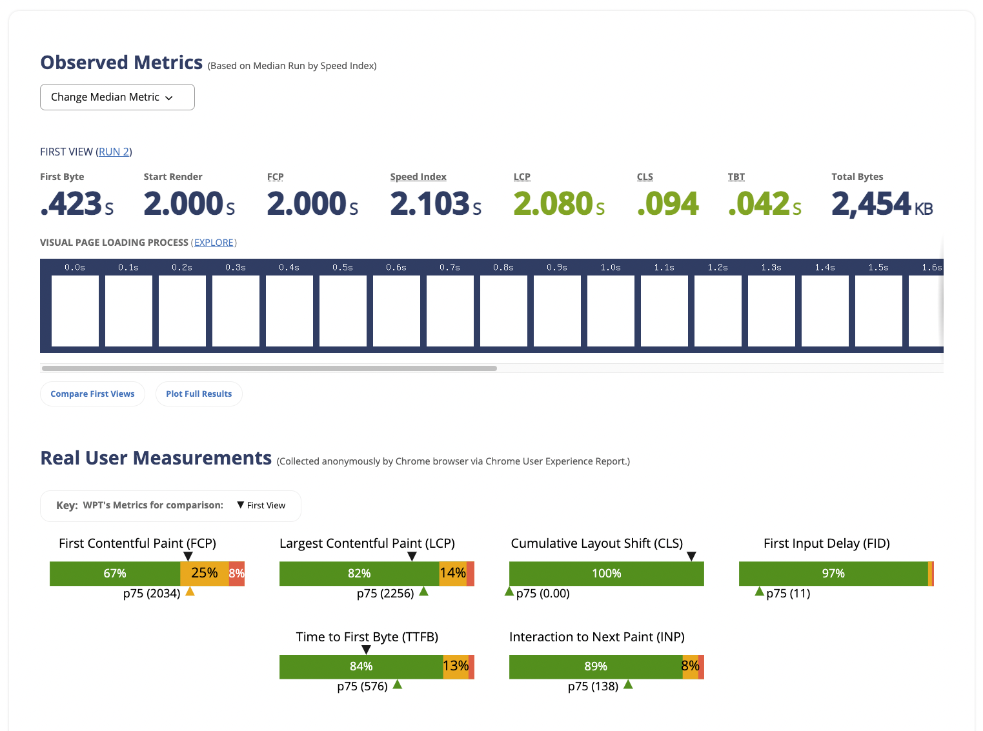Select the 0.9s filmstrip frame
The width and height of the screenshot is (983, 731).
point(557,311)
